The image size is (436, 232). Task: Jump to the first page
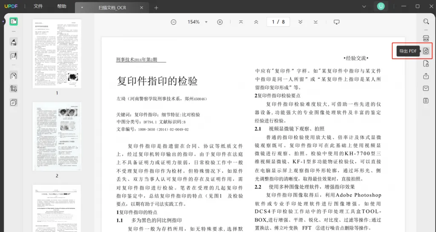(x=241, y=22)
